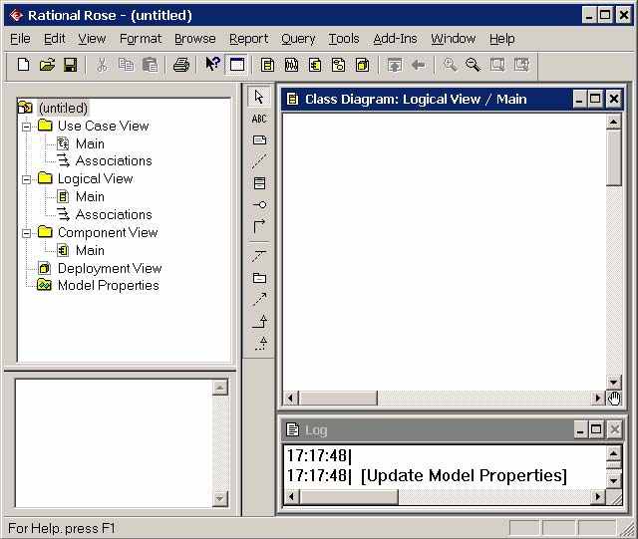Collapse the Logical View folder

[27, 179]
